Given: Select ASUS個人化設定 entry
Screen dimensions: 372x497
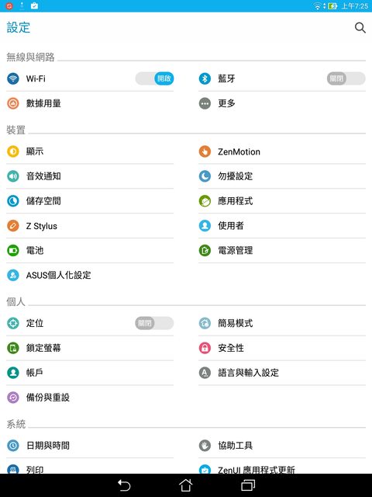Looking at the screenshot, I should pyautogui.click(x=90, y=275).
